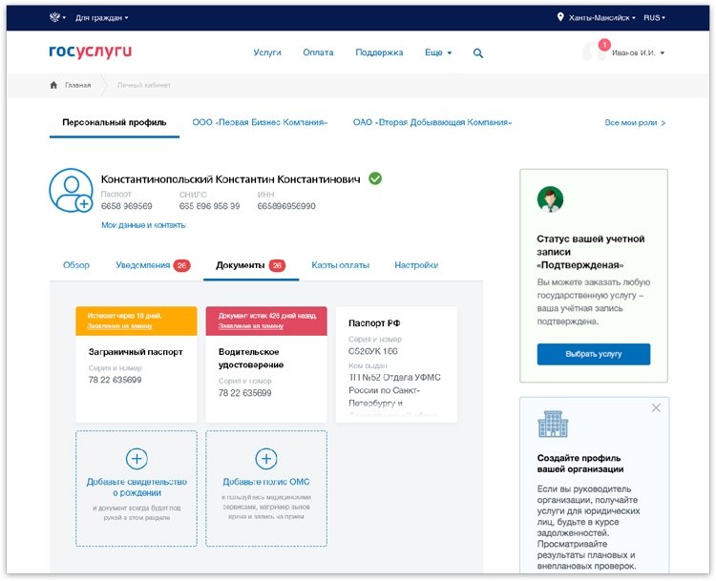Open the Все мои роли link
This screenshot has height=581, width=716.
[x=635, y=123]
